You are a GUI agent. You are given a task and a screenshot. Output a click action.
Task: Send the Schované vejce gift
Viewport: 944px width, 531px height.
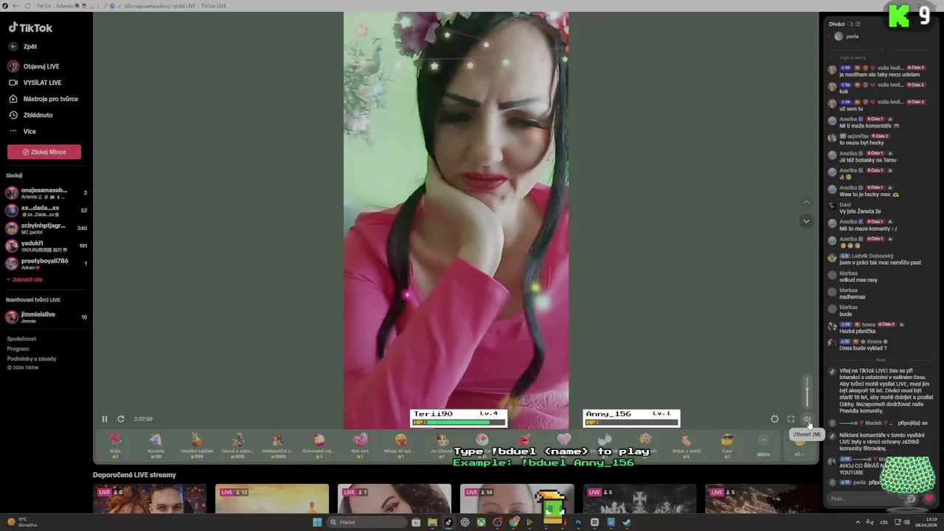(x=319, y=445)
